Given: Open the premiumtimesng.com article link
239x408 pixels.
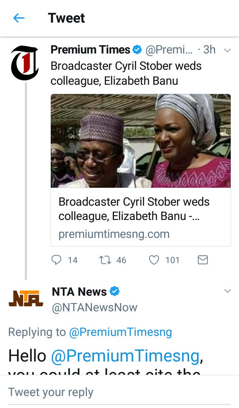Looking at the screenshot, I should [x=114, y=234].
